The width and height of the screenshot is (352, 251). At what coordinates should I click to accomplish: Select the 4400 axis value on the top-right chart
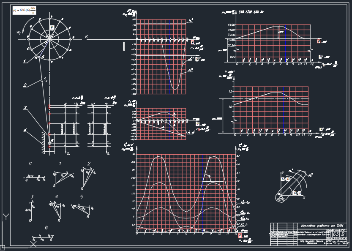[231, 25]
